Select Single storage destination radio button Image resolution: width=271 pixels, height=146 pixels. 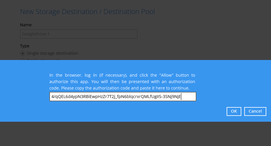(x=23, y=54)
